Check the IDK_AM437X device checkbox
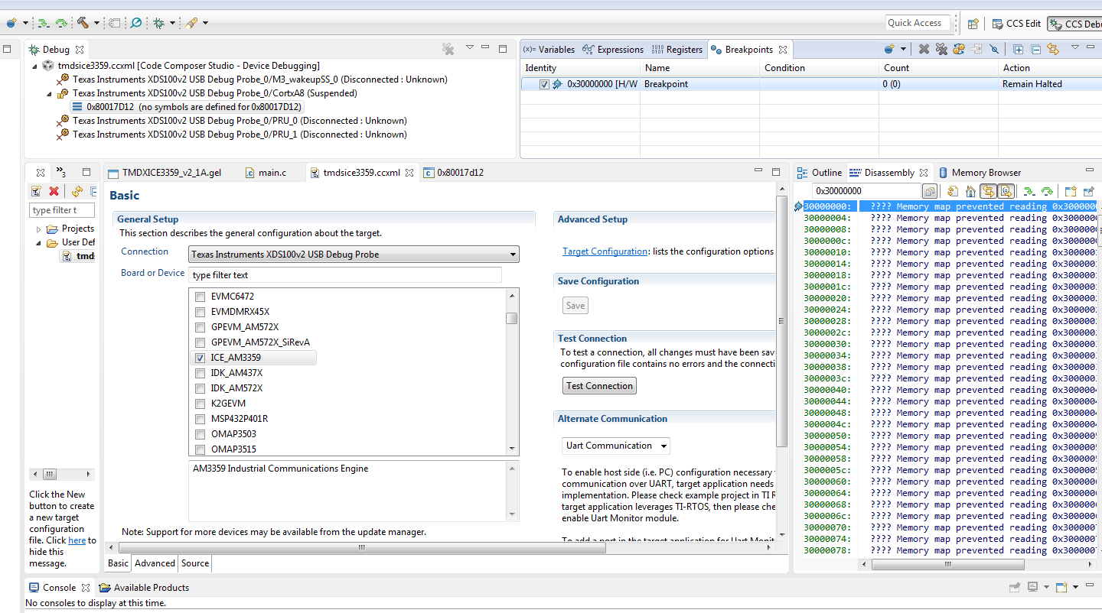Screen dimensions: 1102x613 (200, 373)
